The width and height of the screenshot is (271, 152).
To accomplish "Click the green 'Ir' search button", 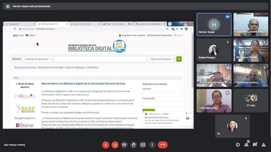I will (x=179, y=59).
